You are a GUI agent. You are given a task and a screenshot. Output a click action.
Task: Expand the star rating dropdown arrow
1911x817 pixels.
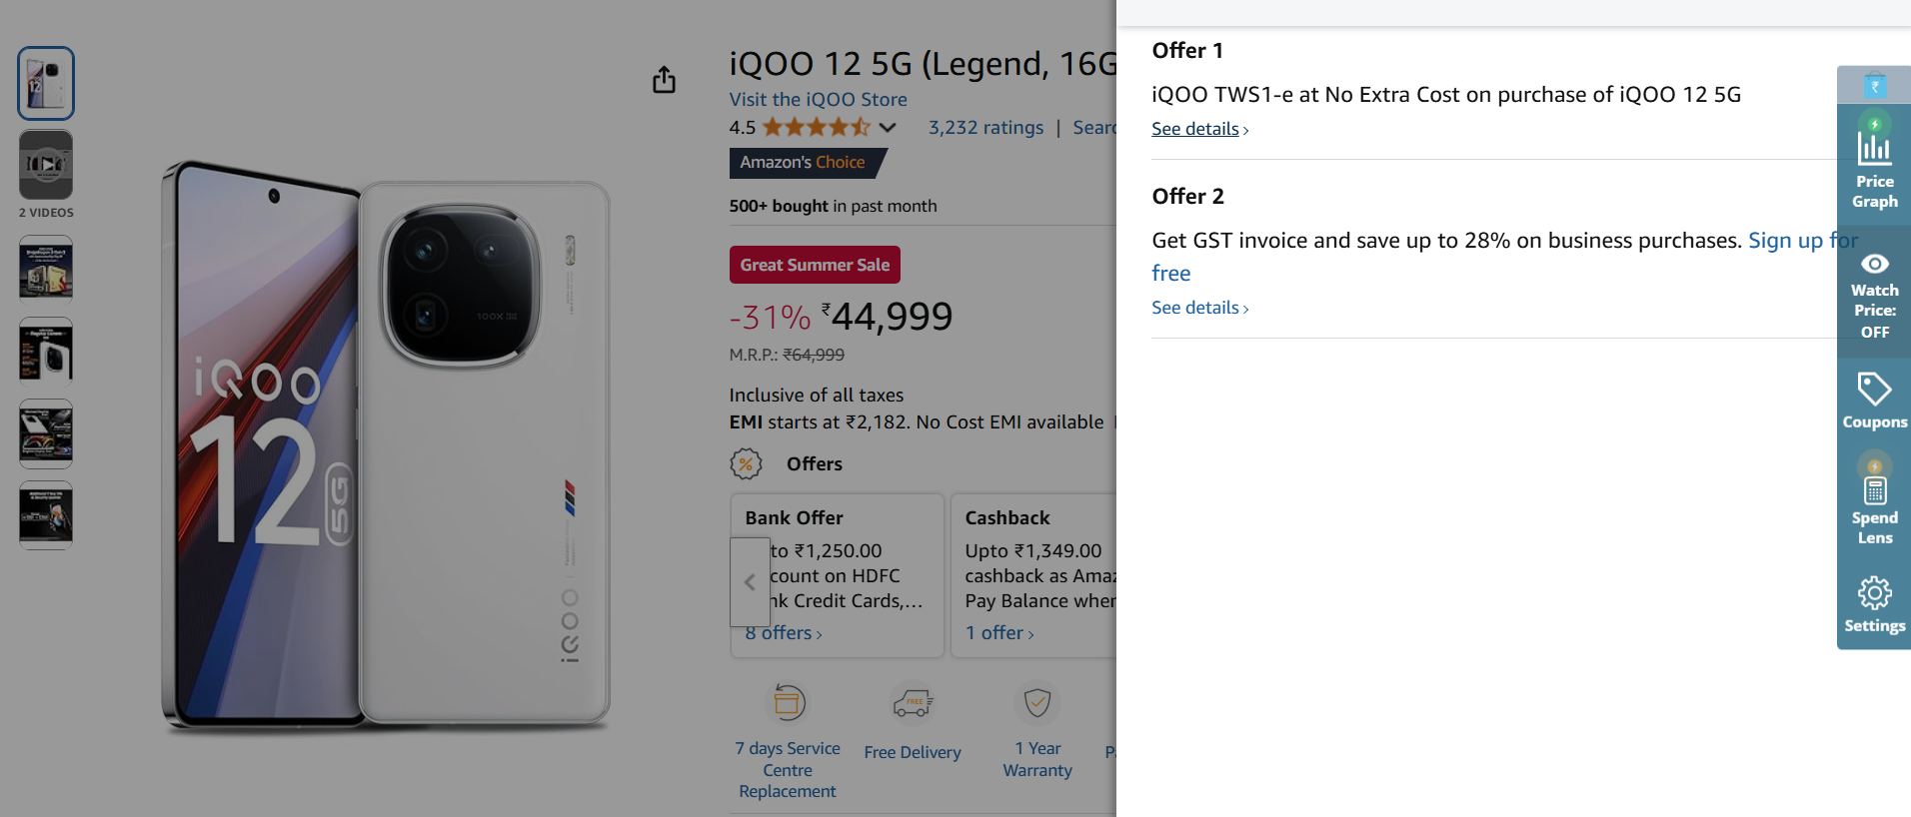[x=888, y=128]
